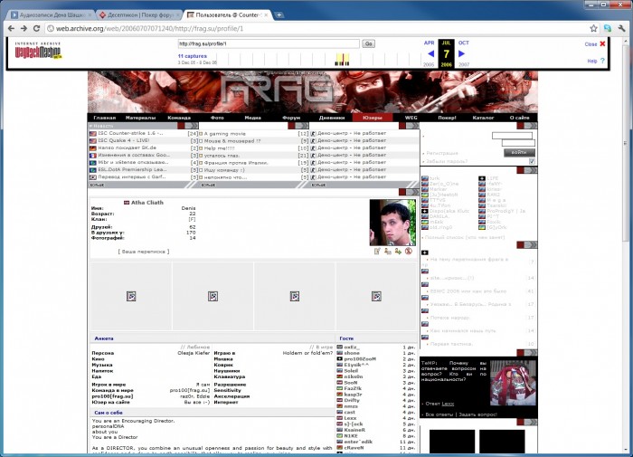The image size is (633, 457).
Task: Open the Фото menu item
Action: [217, 118]
